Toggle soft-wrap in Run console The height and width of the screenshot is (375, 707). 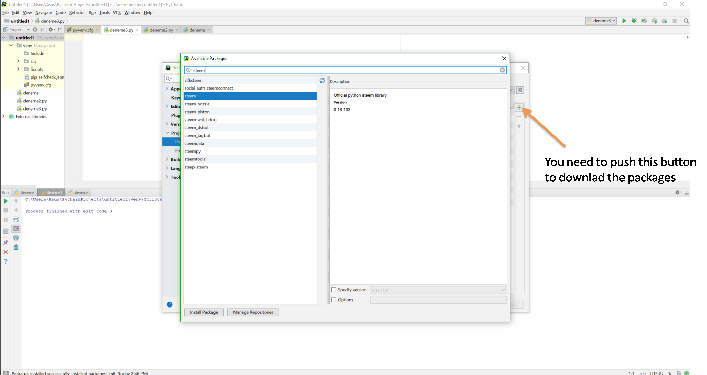click(16, 219)
